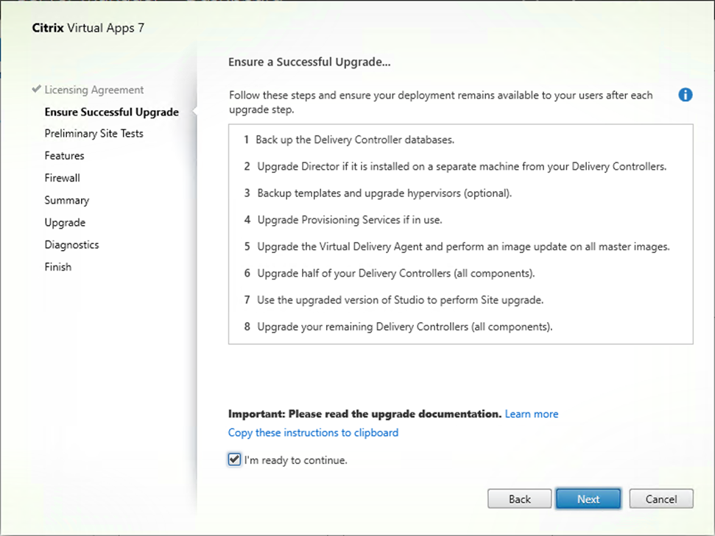Go back with the Back button
This screenshot has height=536, width=715.
tap(519, 499)
